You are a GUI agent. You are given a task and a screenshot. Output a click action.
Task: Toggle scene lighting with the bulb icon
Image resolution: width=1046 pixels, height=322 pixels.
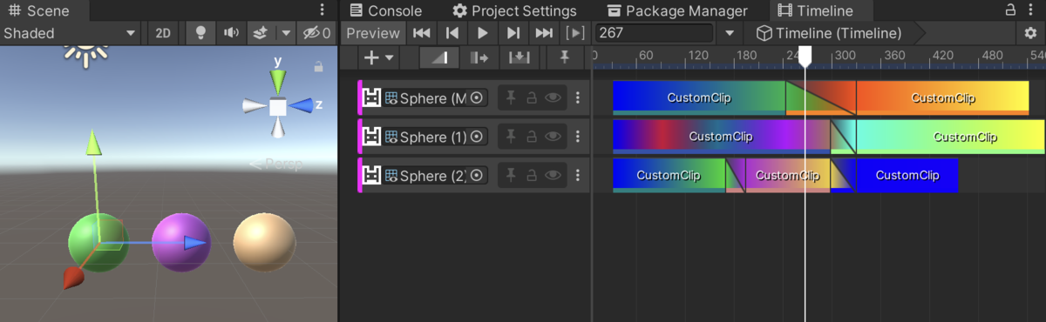[x=201, y=33]
